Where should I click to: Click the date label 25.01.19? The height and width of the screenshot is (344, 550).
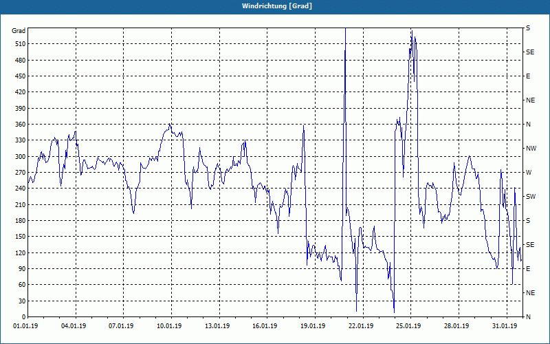pyautogui.click(x=408, y=326)
